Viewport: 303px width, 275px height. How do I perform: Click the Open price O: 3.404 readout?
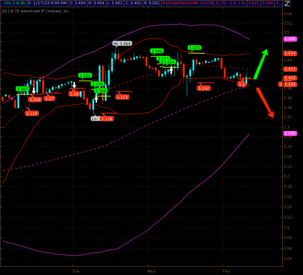pos(78,3)
